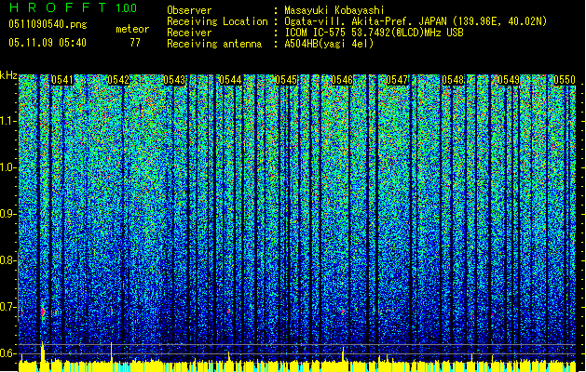Image resolution: width=586 pixels, height=372 pixels.
Task: Click the 0511090540.png filename text
Action: [x=48, y=25]
